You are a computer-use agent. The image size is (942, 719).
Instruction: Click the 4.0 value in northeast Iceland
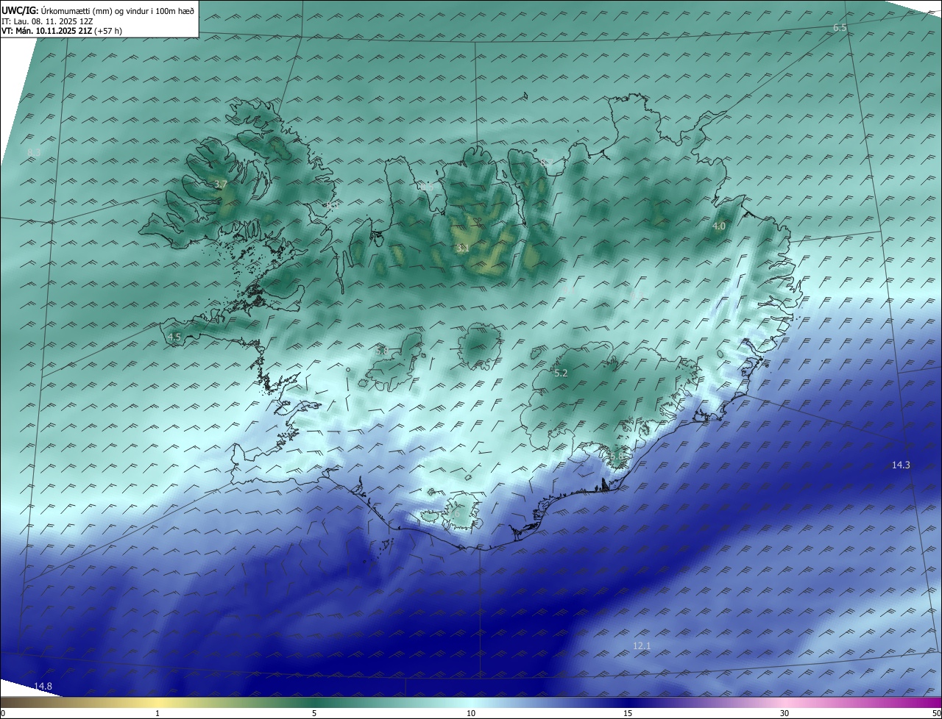coord(719,226)
